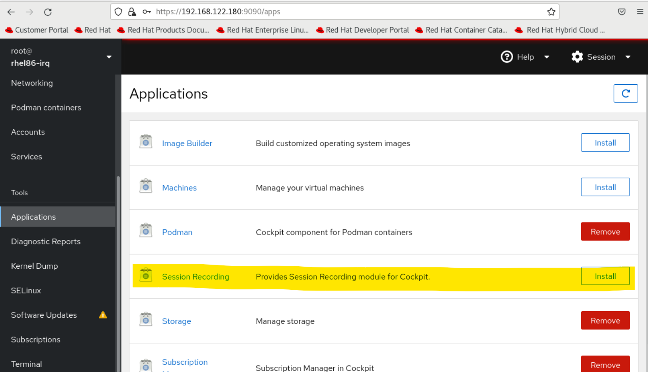Image resolution: width=648 pixels, height=372 pixels.
Task: Remove the Podman application
Action: click(605, 232)
